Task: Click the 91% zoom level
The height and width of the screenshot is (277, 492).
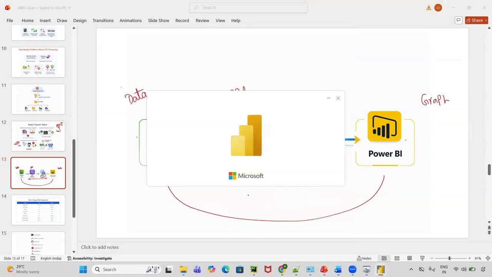Action: (x=478, y=258)
